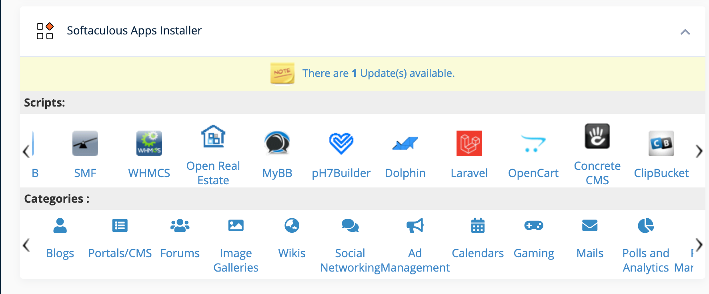Select the Concrete CMS icon
The width and height of the screenshot is (709, 294).
597,138
